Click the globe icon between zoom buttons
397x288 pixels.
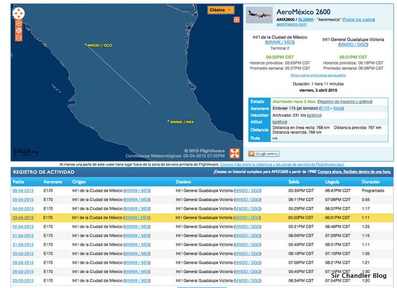point(19,31)
